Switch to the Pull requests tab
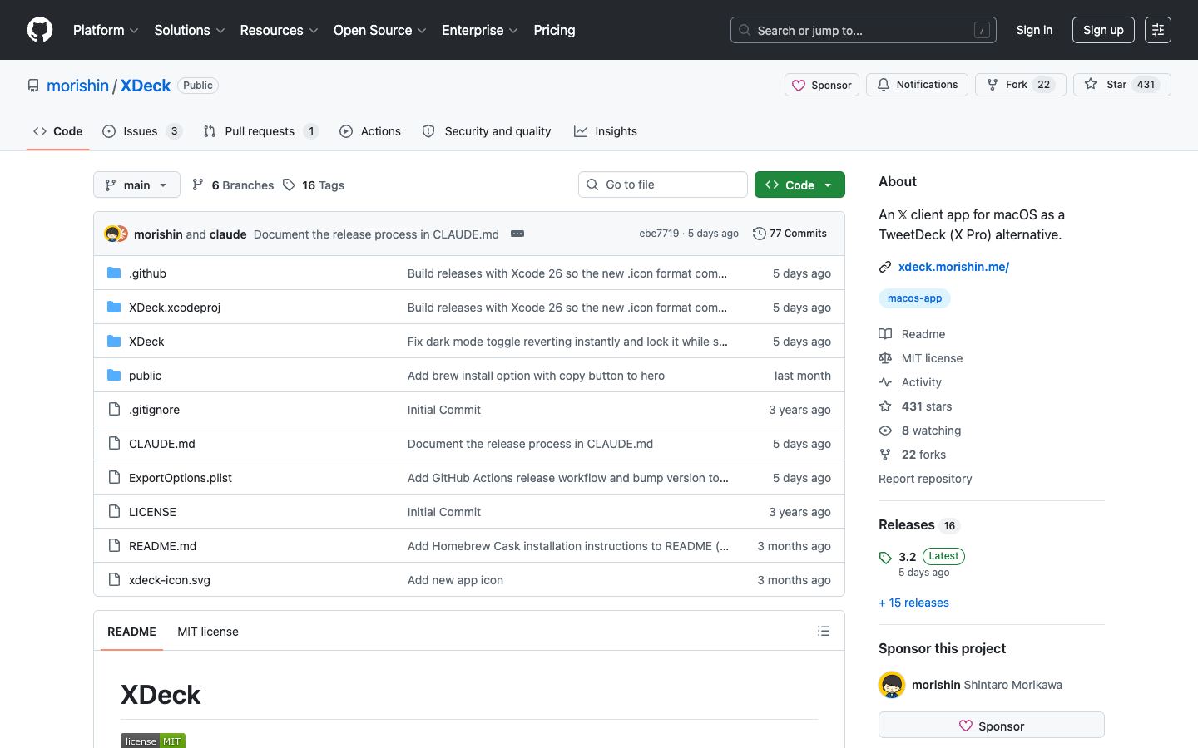Image resolution: width=1198 pixels, height=748 pixels. point(260,131)
